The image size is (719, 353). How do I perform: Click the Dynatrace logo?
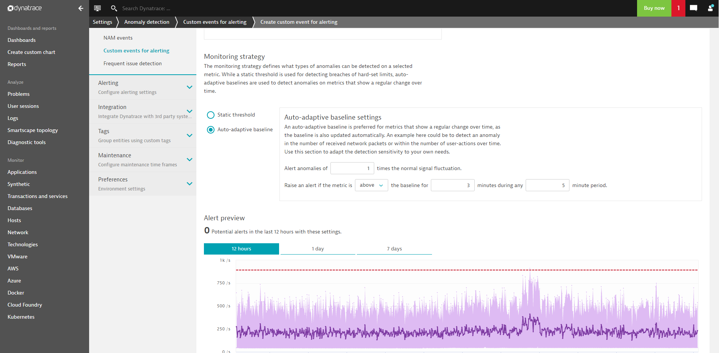25,8
